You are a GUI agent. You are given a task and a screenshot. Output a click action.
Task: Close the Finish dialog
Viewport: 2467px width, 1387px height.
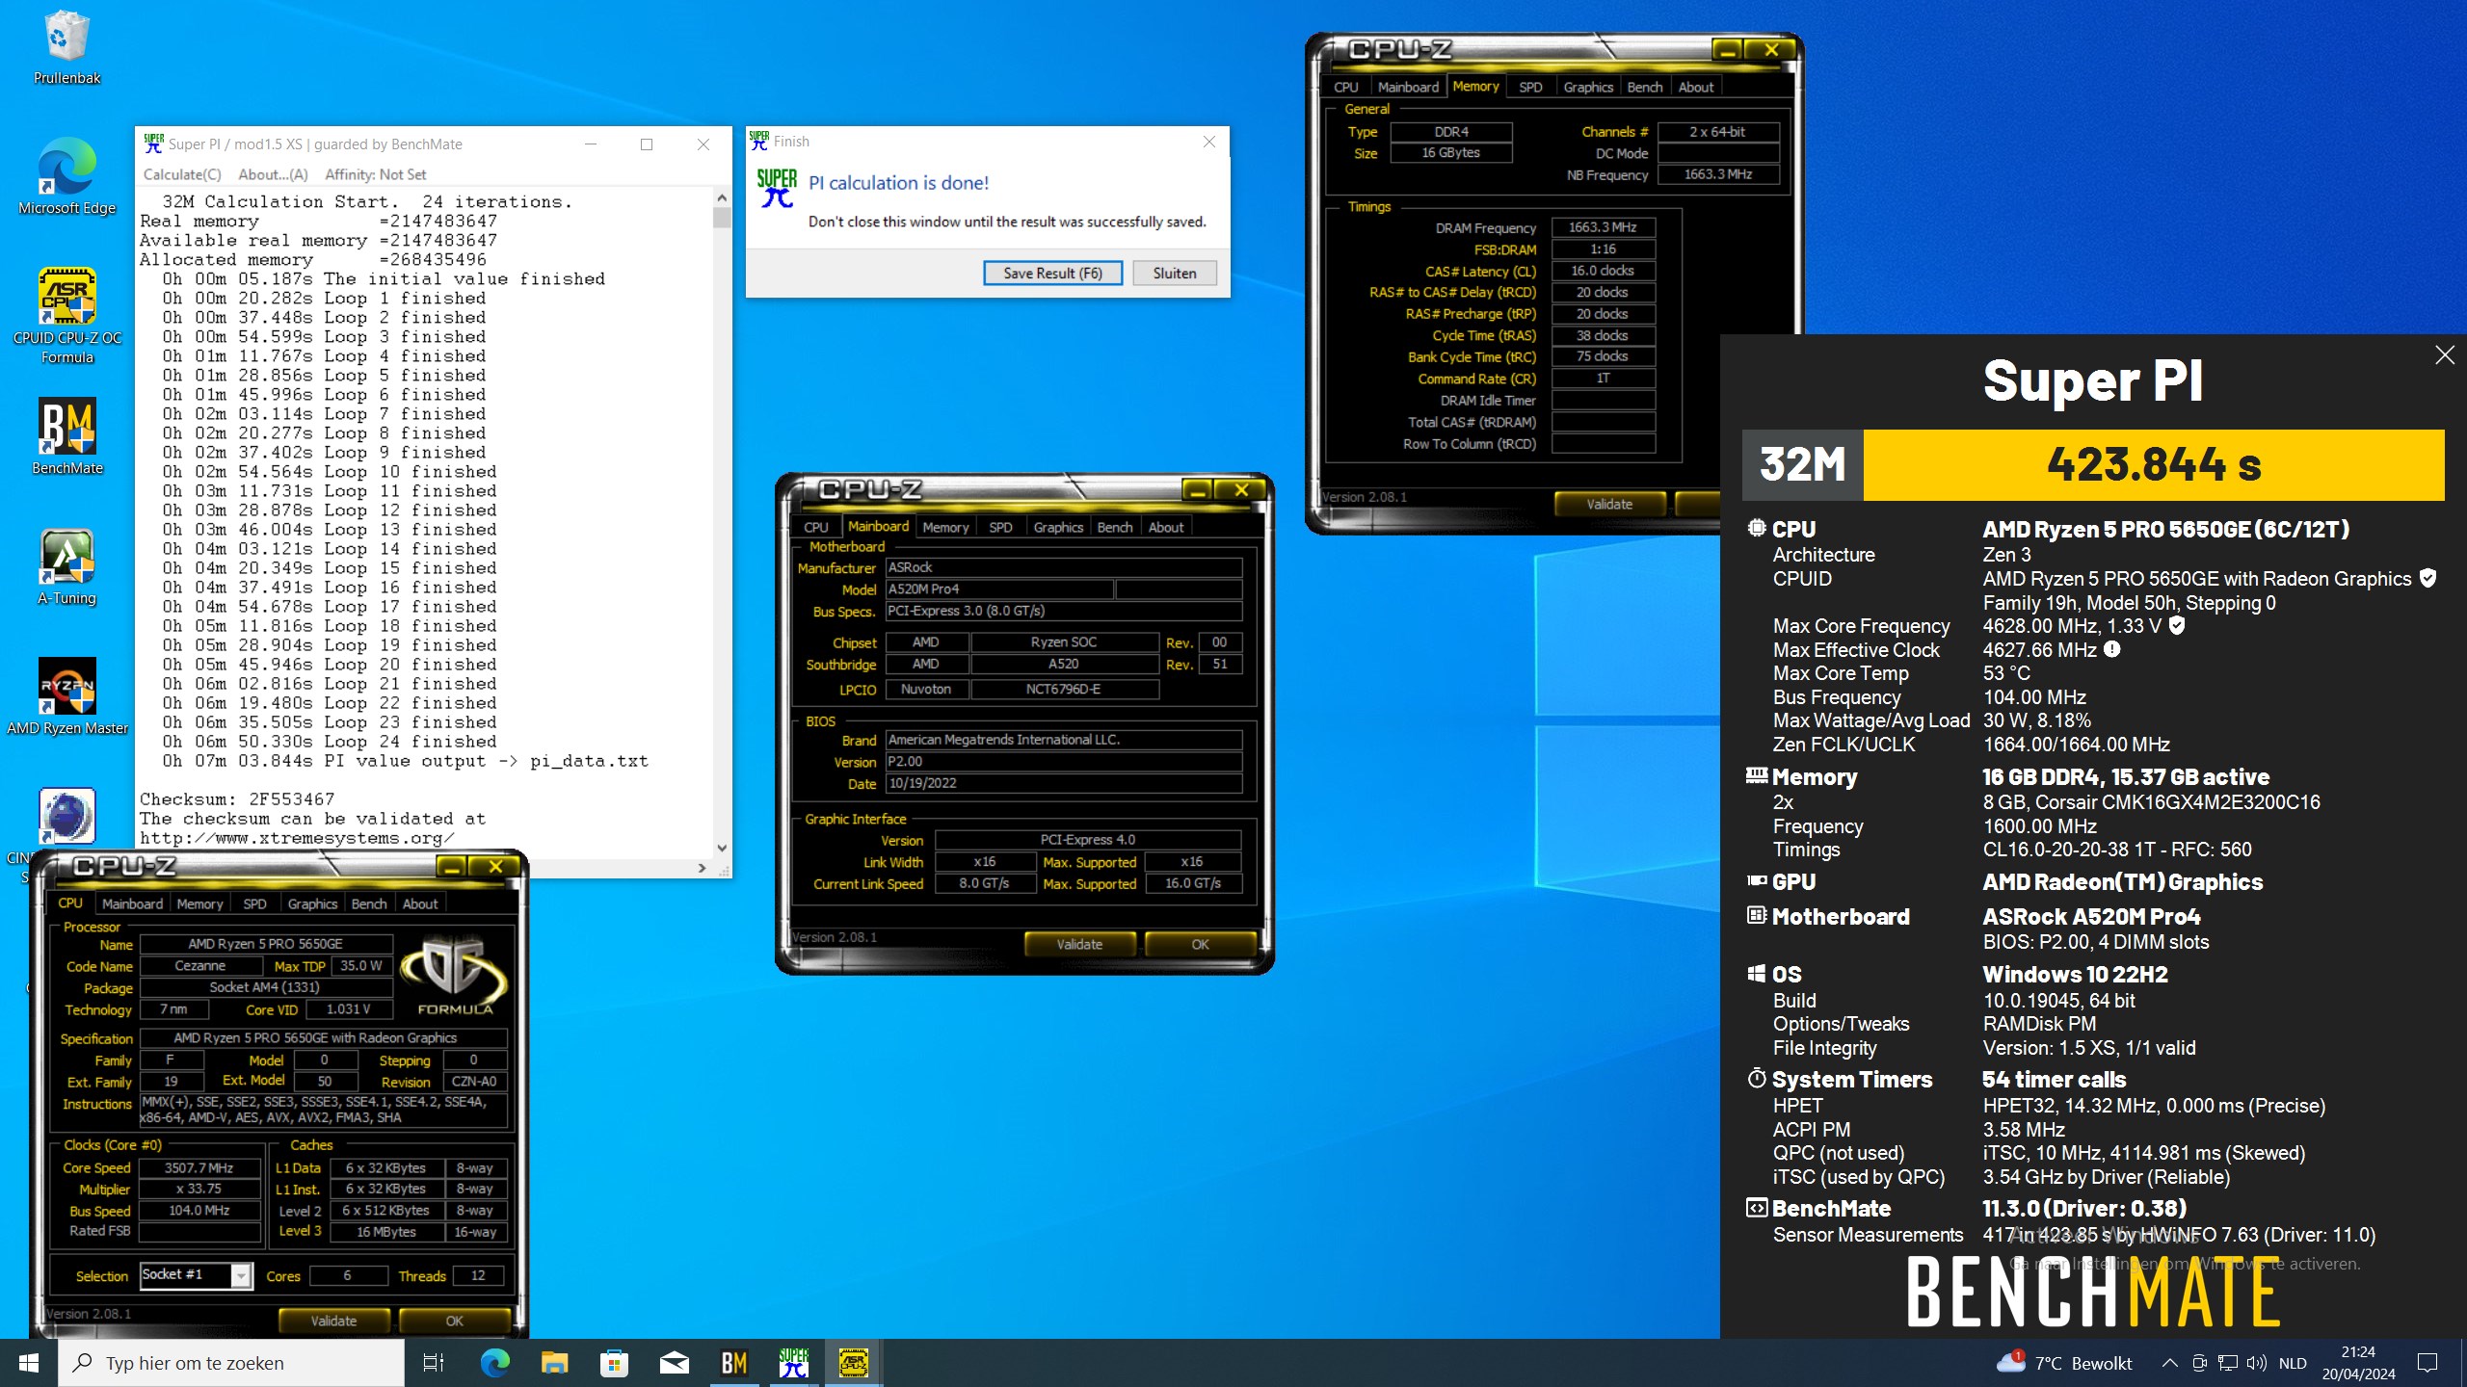click(x=1209, y=142)
